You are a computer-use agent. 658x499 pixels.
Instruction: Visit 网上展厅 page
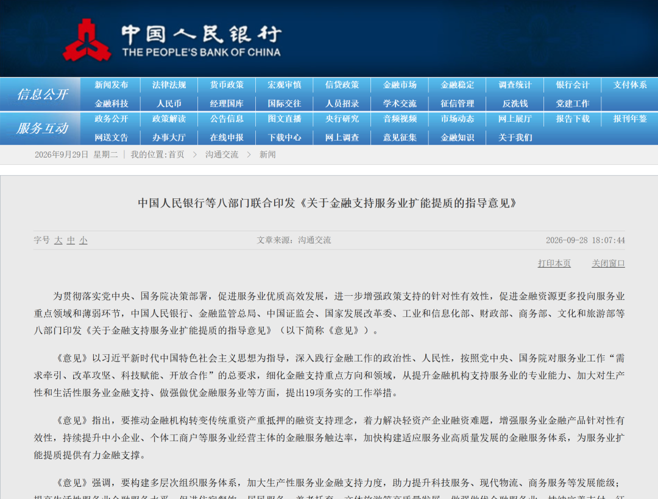(515, 119)
